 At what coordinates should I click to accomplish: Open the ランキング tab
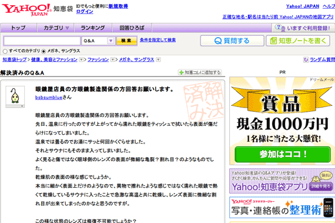click(x=93, y=28)
